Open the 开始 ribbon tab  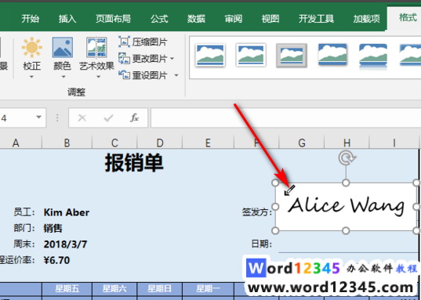(x=30, y=19)
